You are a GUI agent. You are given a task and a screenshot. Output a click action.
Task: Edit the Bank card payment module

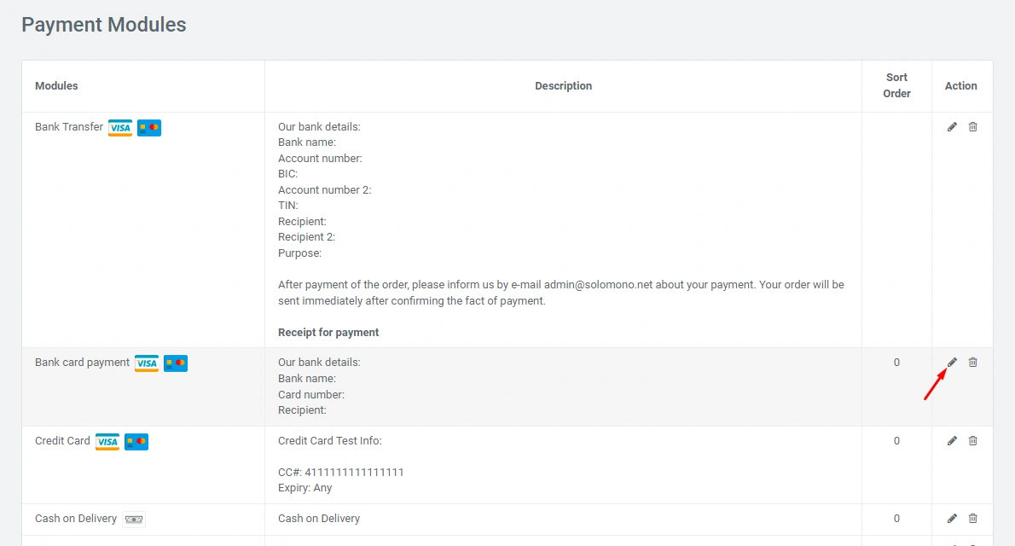point(952,363)
